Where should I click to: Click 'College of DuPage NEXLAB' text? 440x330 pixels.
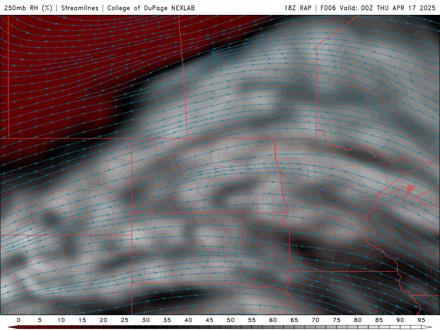coord(151,8)
